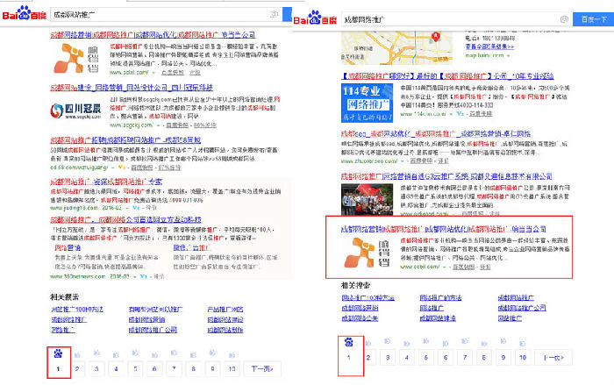
Task: Open the 查看全部 map results link
Action: point(489,46)
